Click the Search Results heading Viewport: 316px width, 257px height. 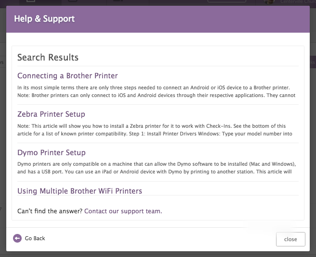(x=48, y=58)
